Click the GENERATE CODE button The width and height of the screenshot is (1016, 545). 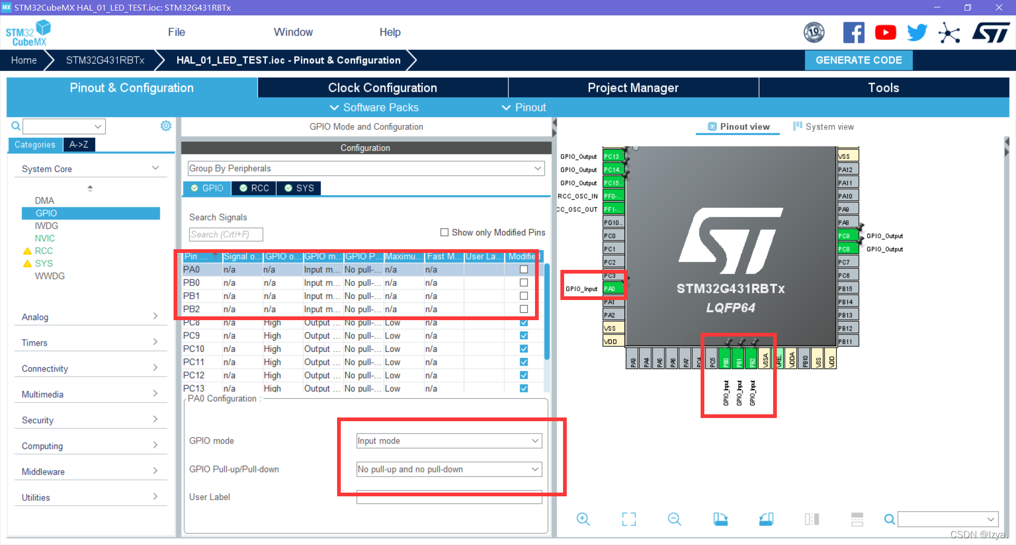858,60
